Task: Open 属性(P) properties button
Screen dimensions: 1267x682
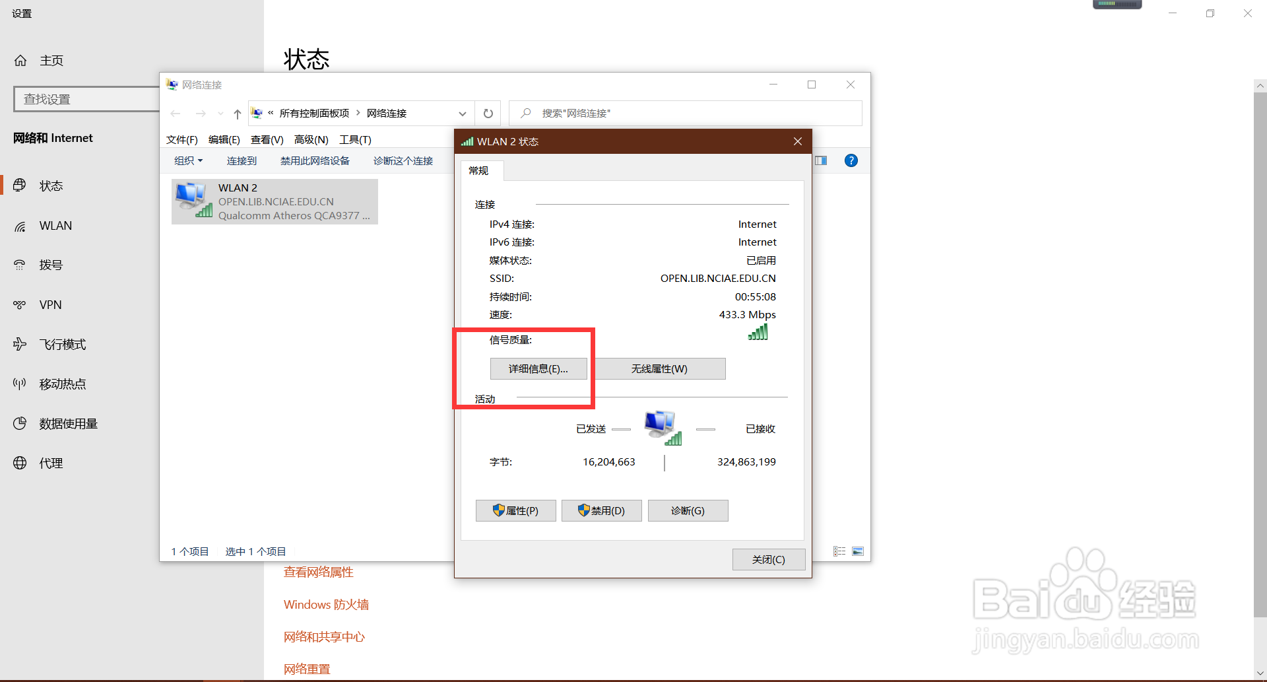Action: [516, 510]
